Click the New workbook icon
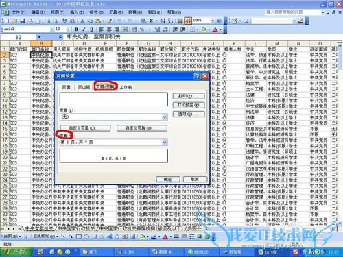Screen dimensions: 343x257 [x=7, y=21]
